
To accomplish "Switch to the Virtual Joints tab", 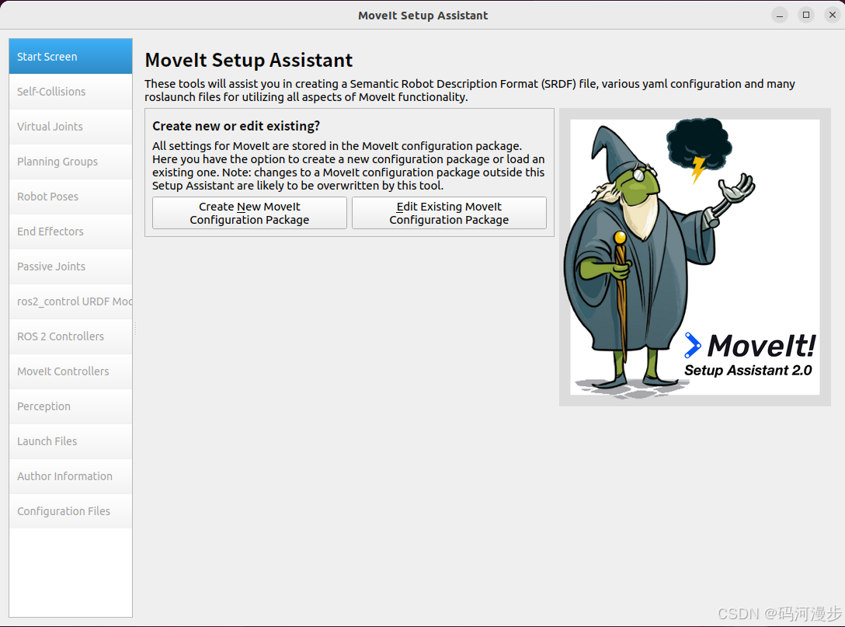I will click(x=71, y=127).
